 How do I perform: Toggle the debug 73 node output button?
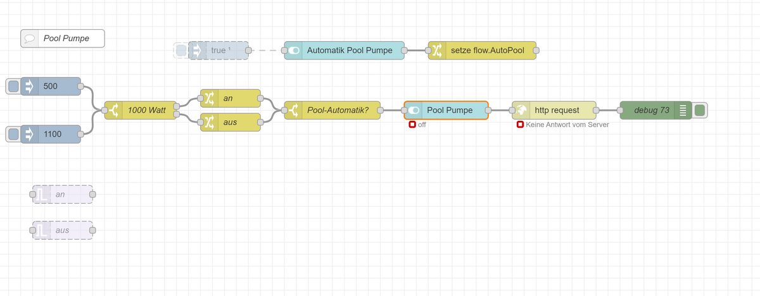pyautogui.click(x=700, y=111)
